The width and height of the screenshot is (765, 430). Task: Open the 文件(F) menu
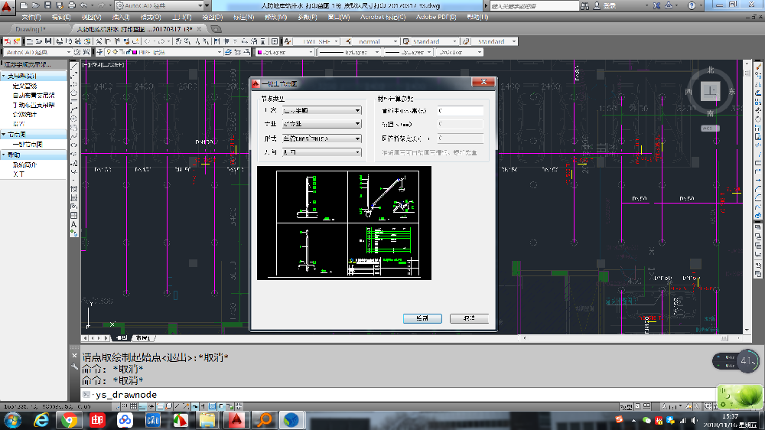pos(31,16)
